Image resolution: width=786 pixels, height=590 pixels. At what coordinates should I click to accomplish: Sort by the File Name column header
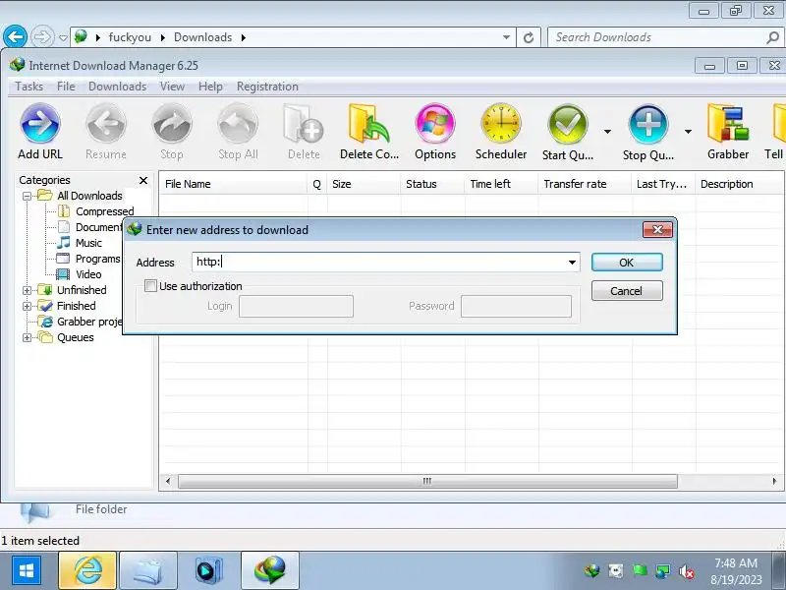pos(233,184)
